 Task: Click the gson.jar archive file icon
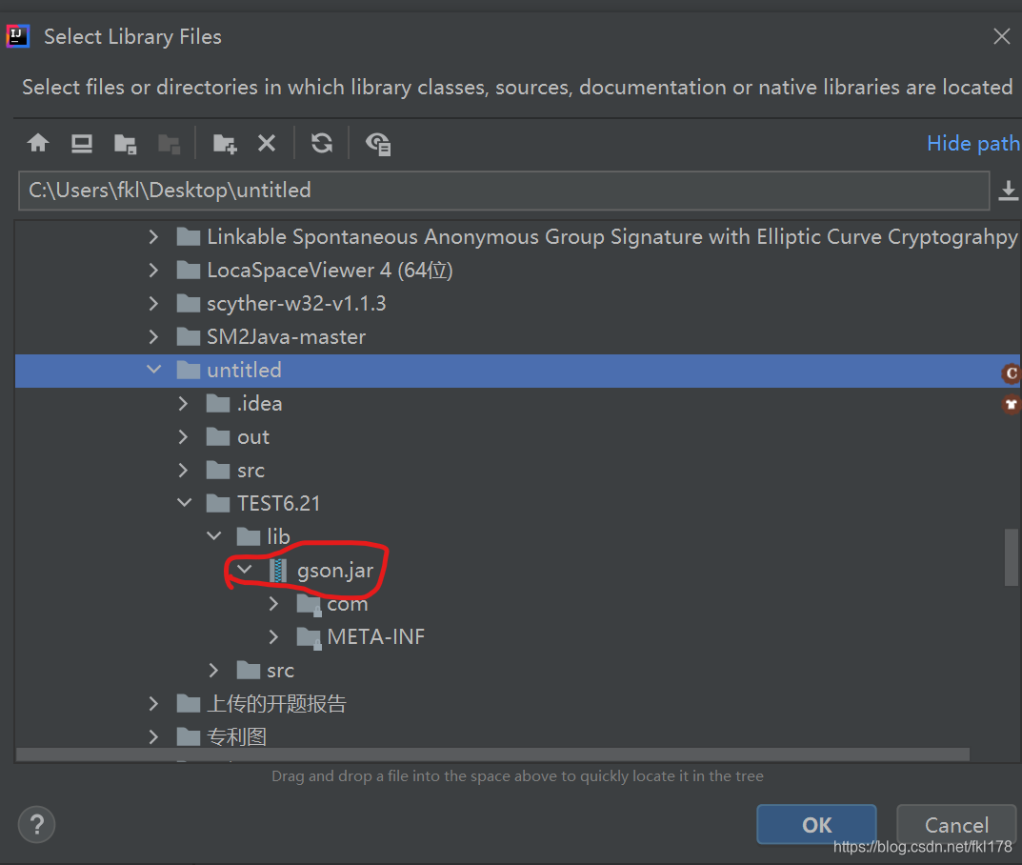278,571
